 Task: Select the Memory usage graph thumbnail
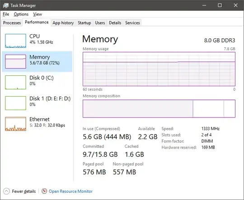coord(15,61)
